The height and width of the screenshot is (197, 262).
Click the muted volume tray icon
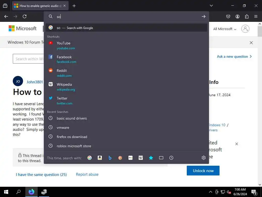pyautogui.click(x=229, y=192)
